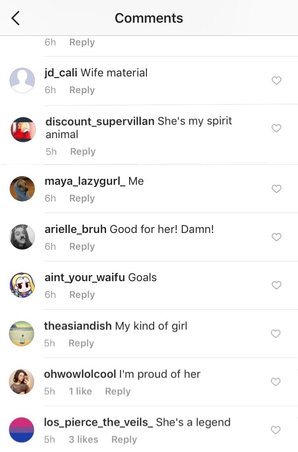The width and height of the screenshot is (298, 452).
Task: Like maya_lazygurl_'s "Me" comment
Action: (x=277, y=188)
